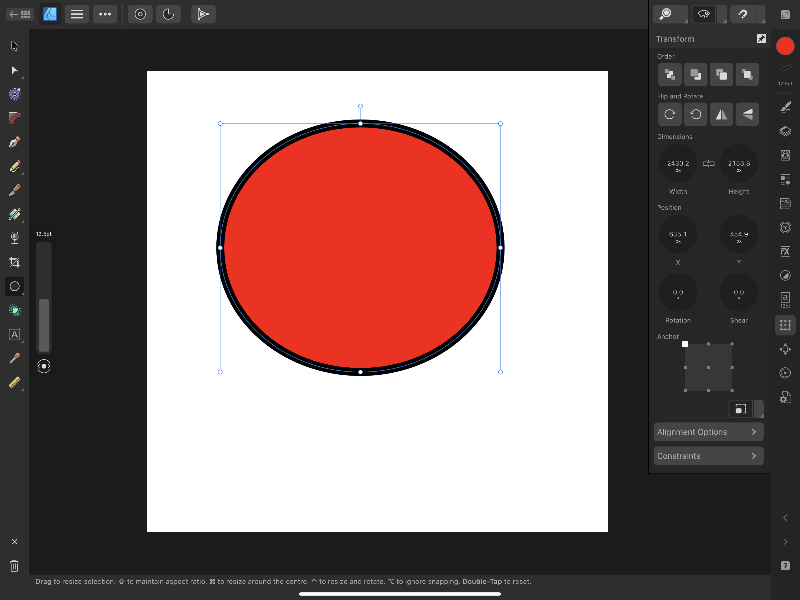Click the Flip Horizontal button

click(721, 115)
